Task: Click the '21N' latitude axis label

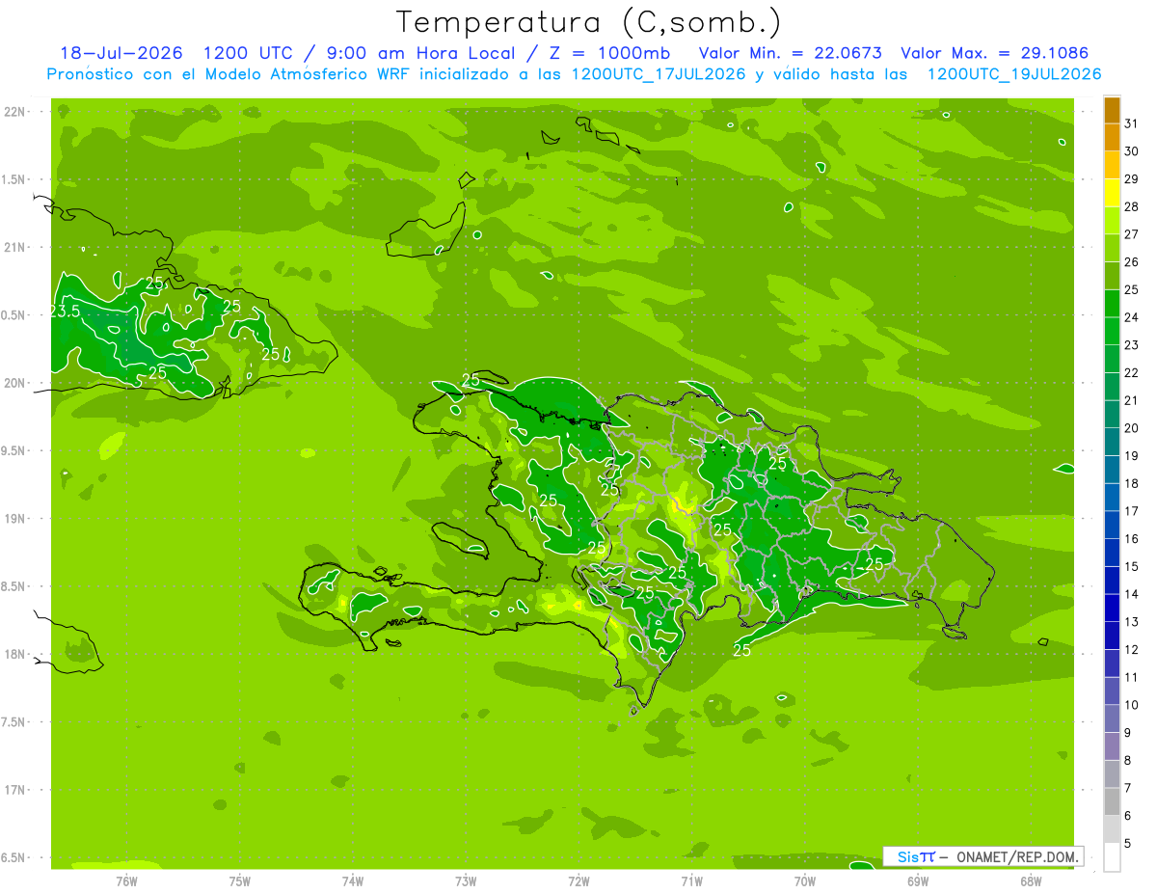Action: [15, 247]
